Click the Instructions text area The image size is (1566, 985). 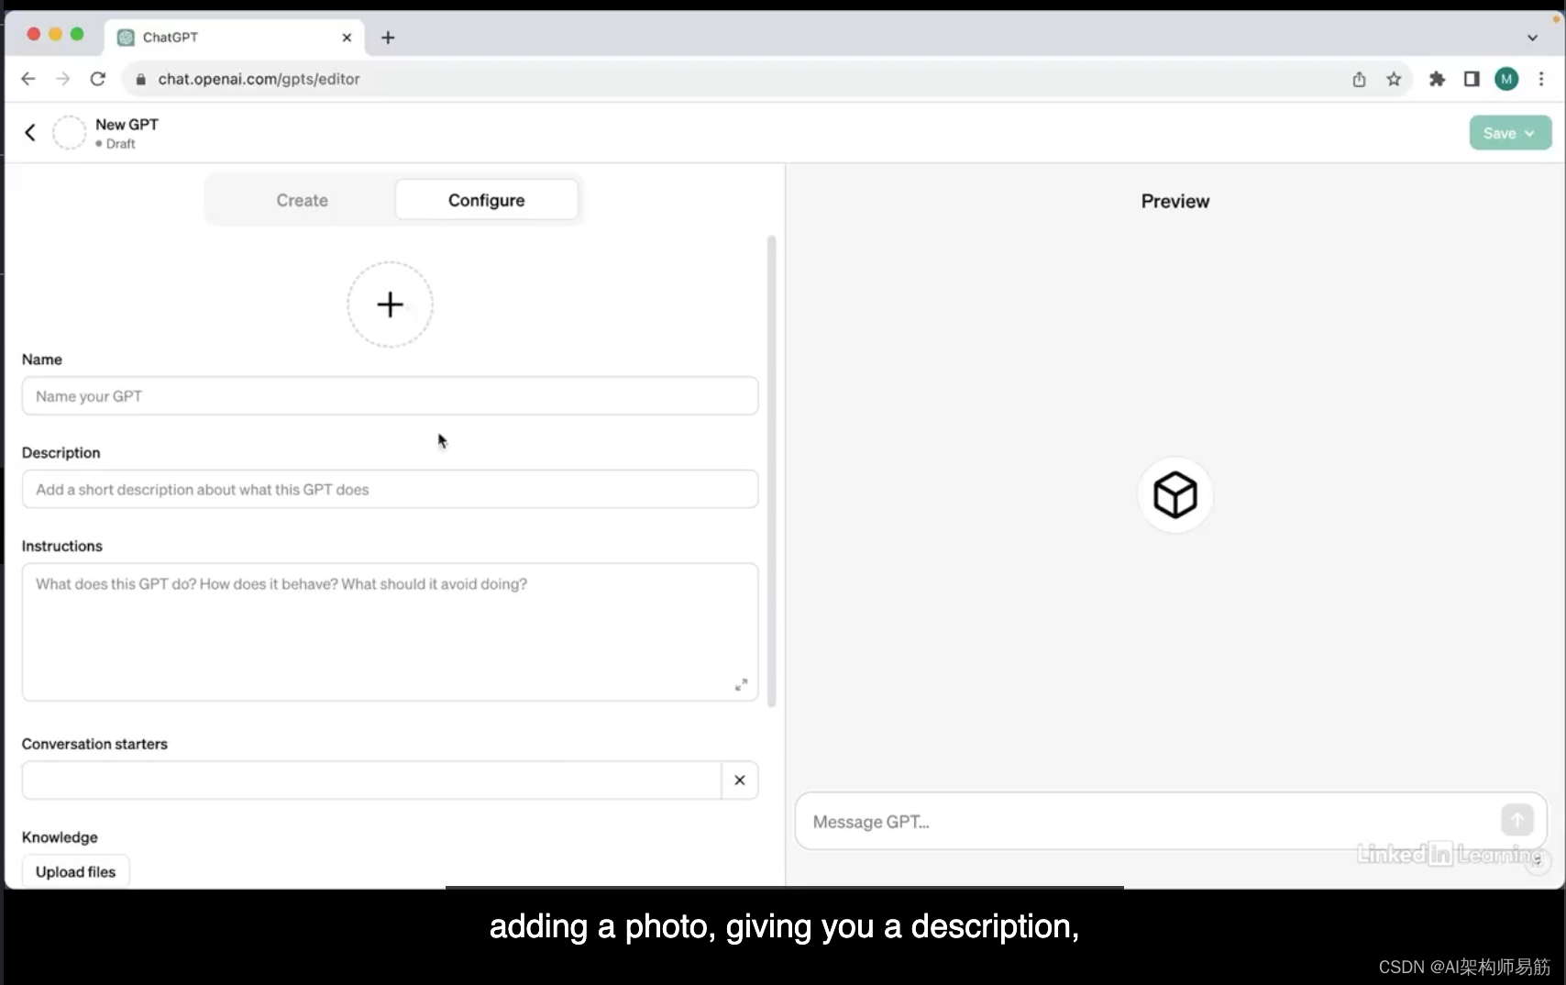click(390, 632)
